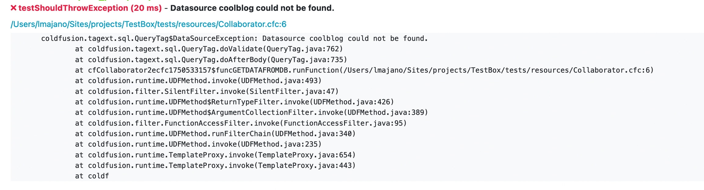Click the QueryTag.doValidate stack trace line
Image resolution: width=704 pixels, height=190 pixels.
coord(209,49)
